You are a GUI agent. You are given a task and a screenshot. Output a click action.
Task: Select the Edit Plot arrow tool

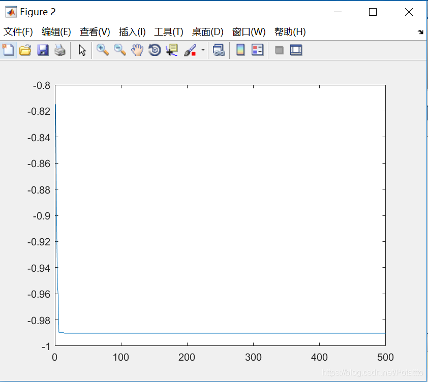pyautogui.click(x=82, y=50)
